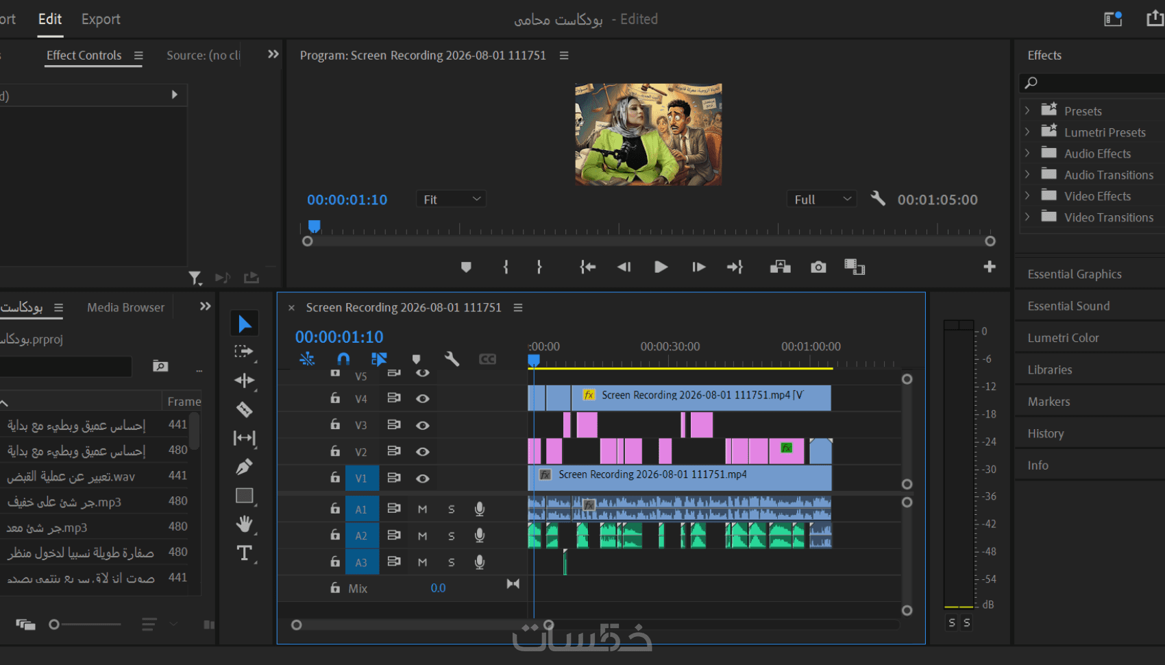This screenshot has width=1165, height=665.
Task: Open Program monitor settings wrench
Action: 878,199
